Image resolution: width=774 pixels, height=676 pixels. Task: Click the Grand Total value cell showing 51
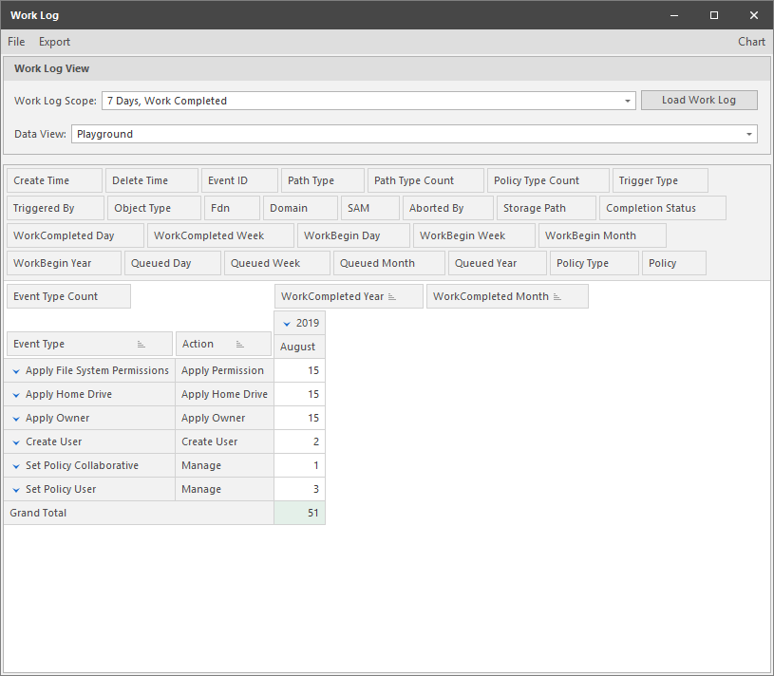coord(299,513)
